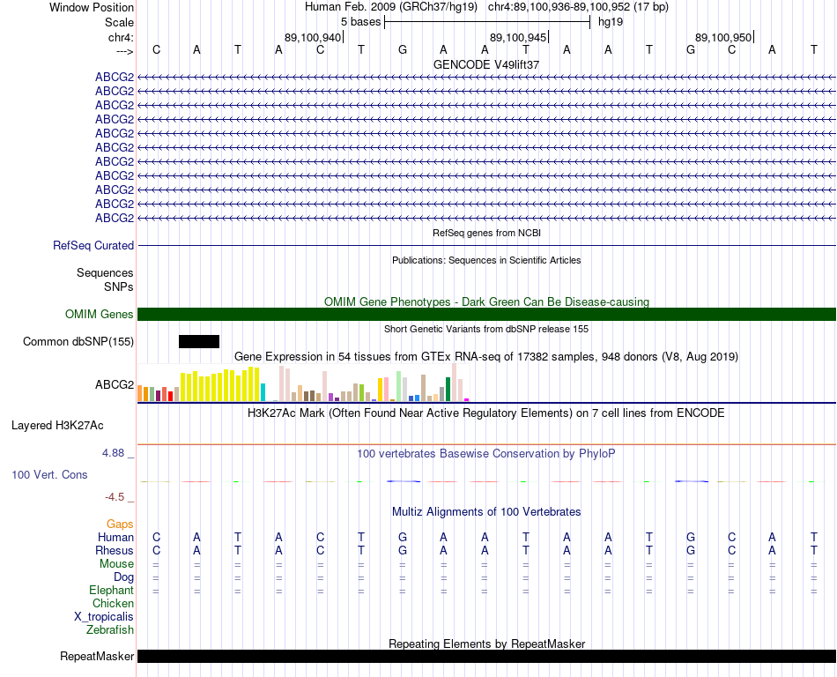837x677 pixels.
Task: Click the 100 Vert. Cons track label
Action: tap(49, 474)
